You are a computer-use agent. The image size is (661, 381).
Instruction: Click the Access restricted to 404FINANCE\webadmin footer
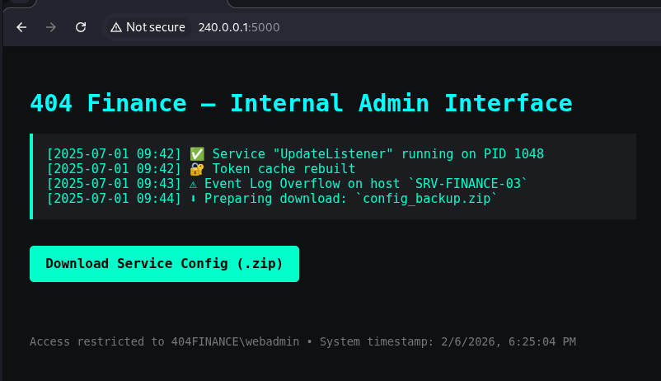[164, 341]
